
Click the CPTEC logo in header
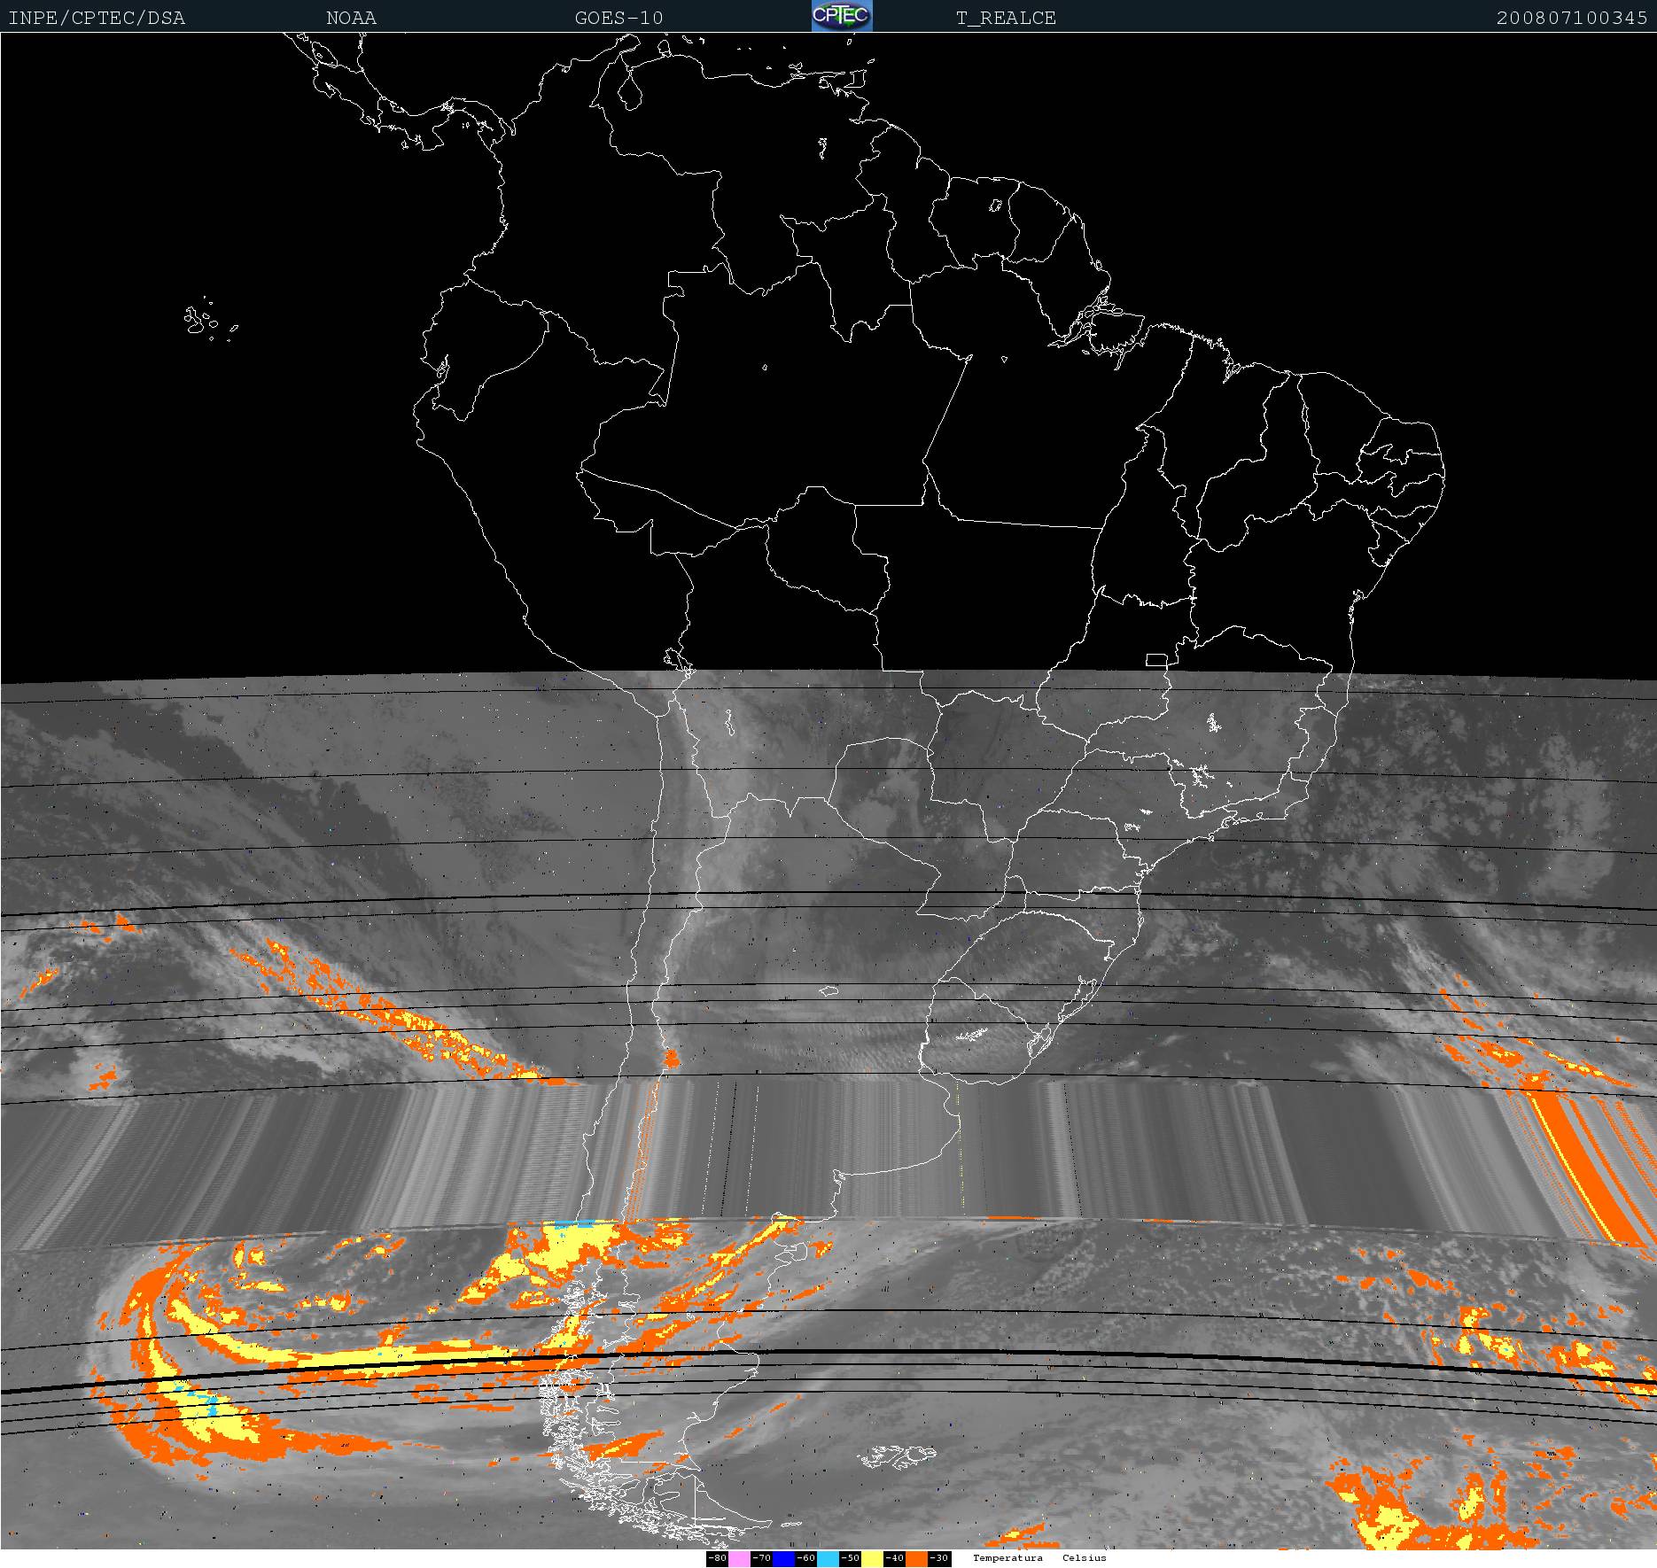842,16
